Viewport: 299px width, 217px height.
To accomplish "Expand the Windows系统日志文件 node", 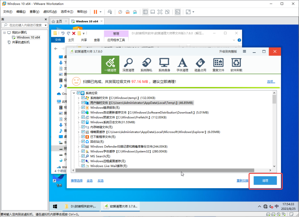I will tap(78, 122).
